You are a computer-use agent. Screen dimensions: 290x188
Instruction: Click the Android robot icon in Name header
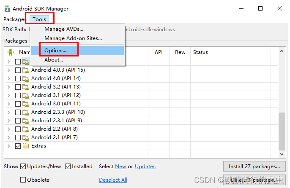tap(11, 52)
